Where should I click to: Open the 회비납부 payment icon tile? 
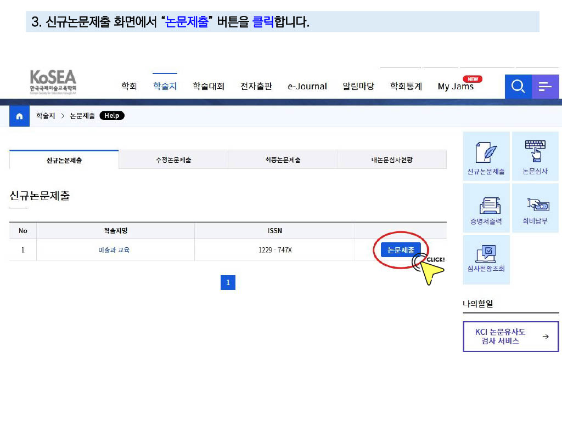point(535,208)
